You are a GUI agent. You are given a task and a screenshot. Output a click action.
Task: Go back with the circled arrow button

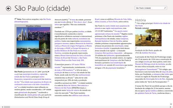(x=8, y=8)
